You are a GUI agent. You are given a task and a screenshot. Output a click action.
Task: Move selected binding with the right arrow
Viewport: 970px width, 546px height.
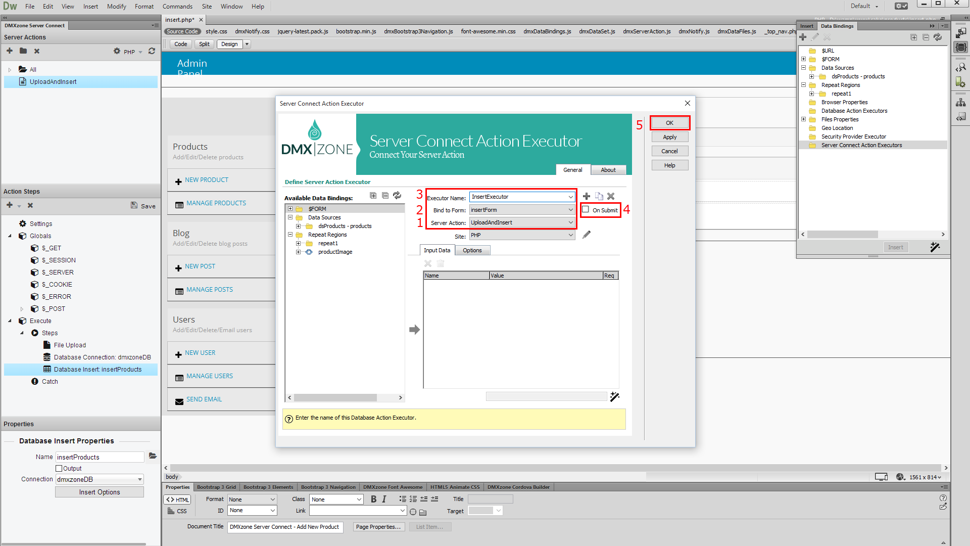pos(414,330)
